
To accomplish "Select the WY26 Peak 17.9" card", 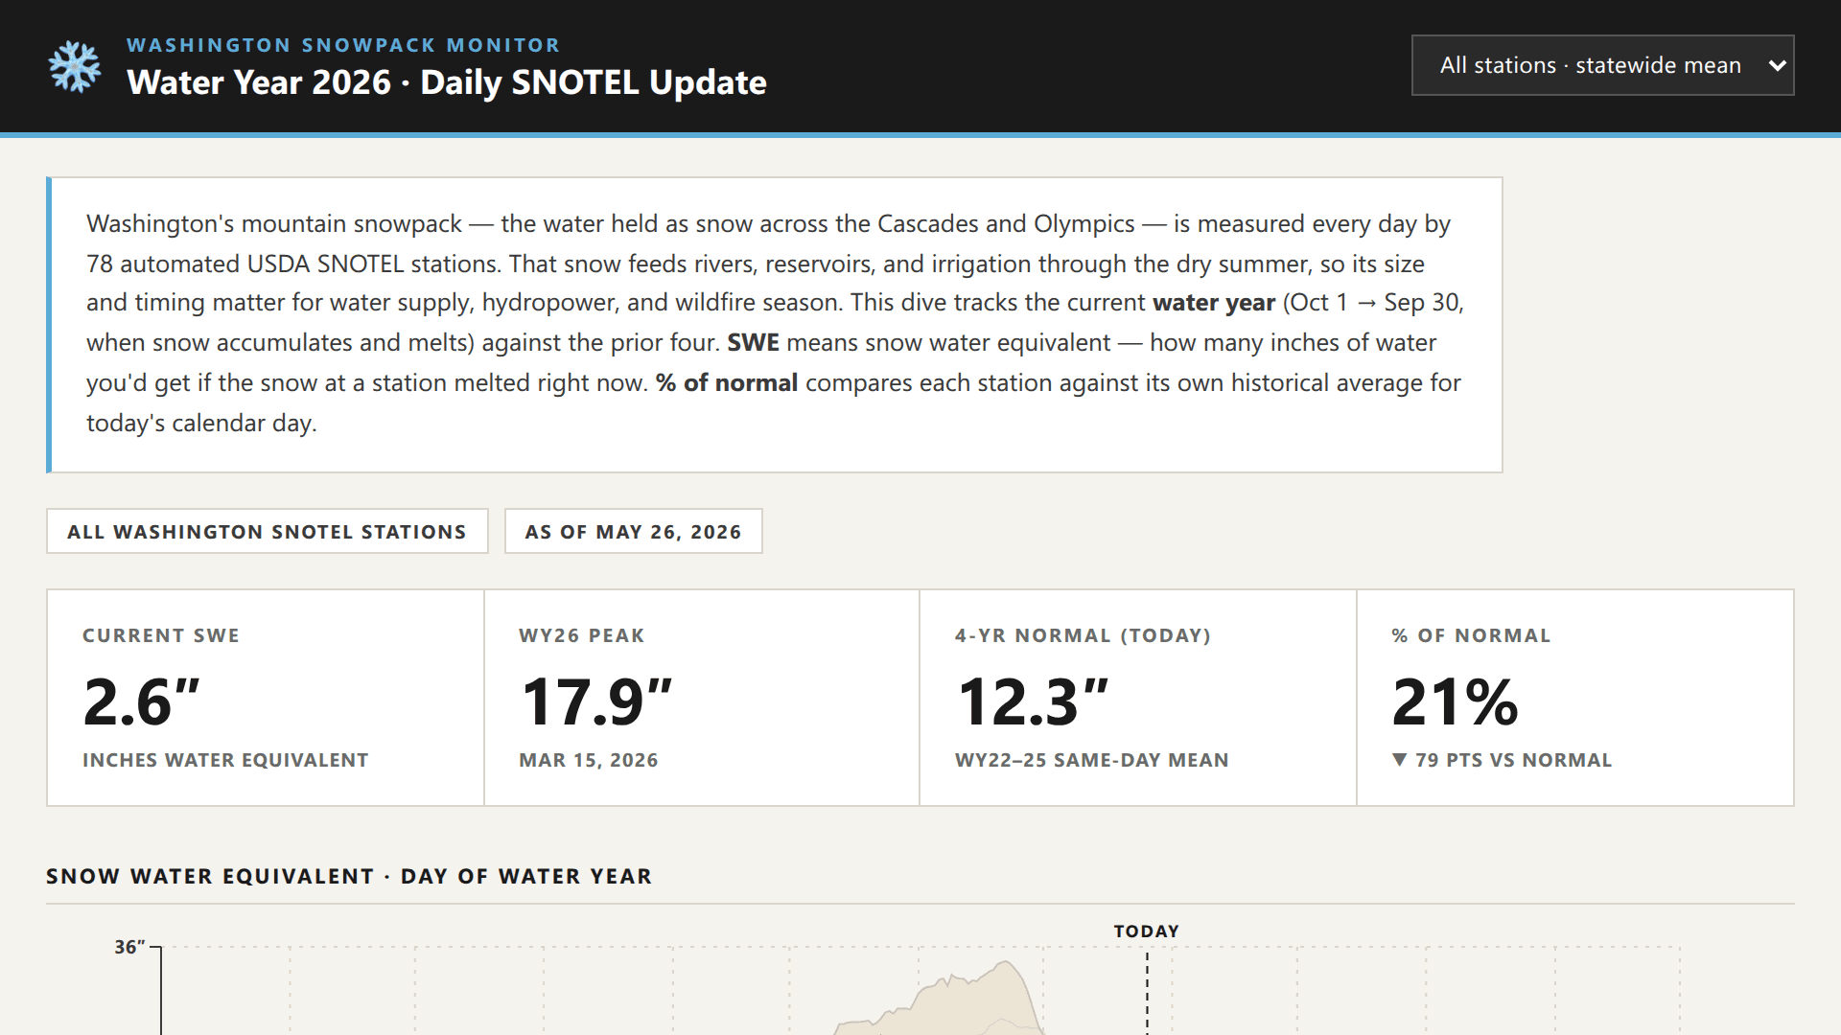I will coord(702,698).
